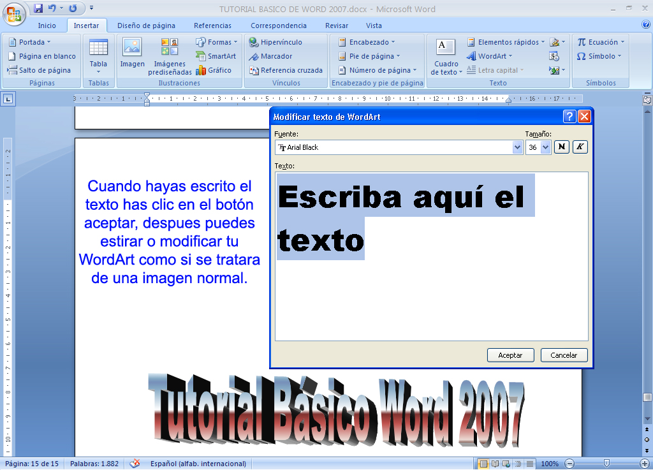Click the vertical scrollbar thumb
The width and height of the screenshot is (653, 470).
[x=647, y=397]
